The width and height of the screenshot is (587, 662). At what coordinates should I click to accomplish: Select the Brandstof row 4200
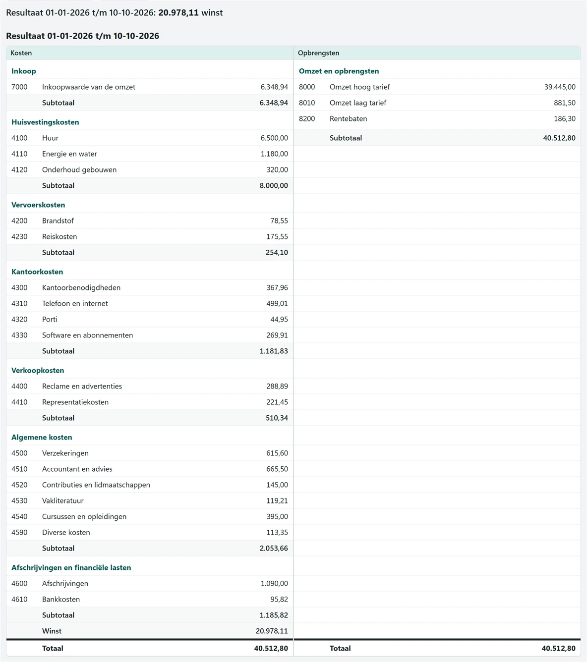point(150,221)
